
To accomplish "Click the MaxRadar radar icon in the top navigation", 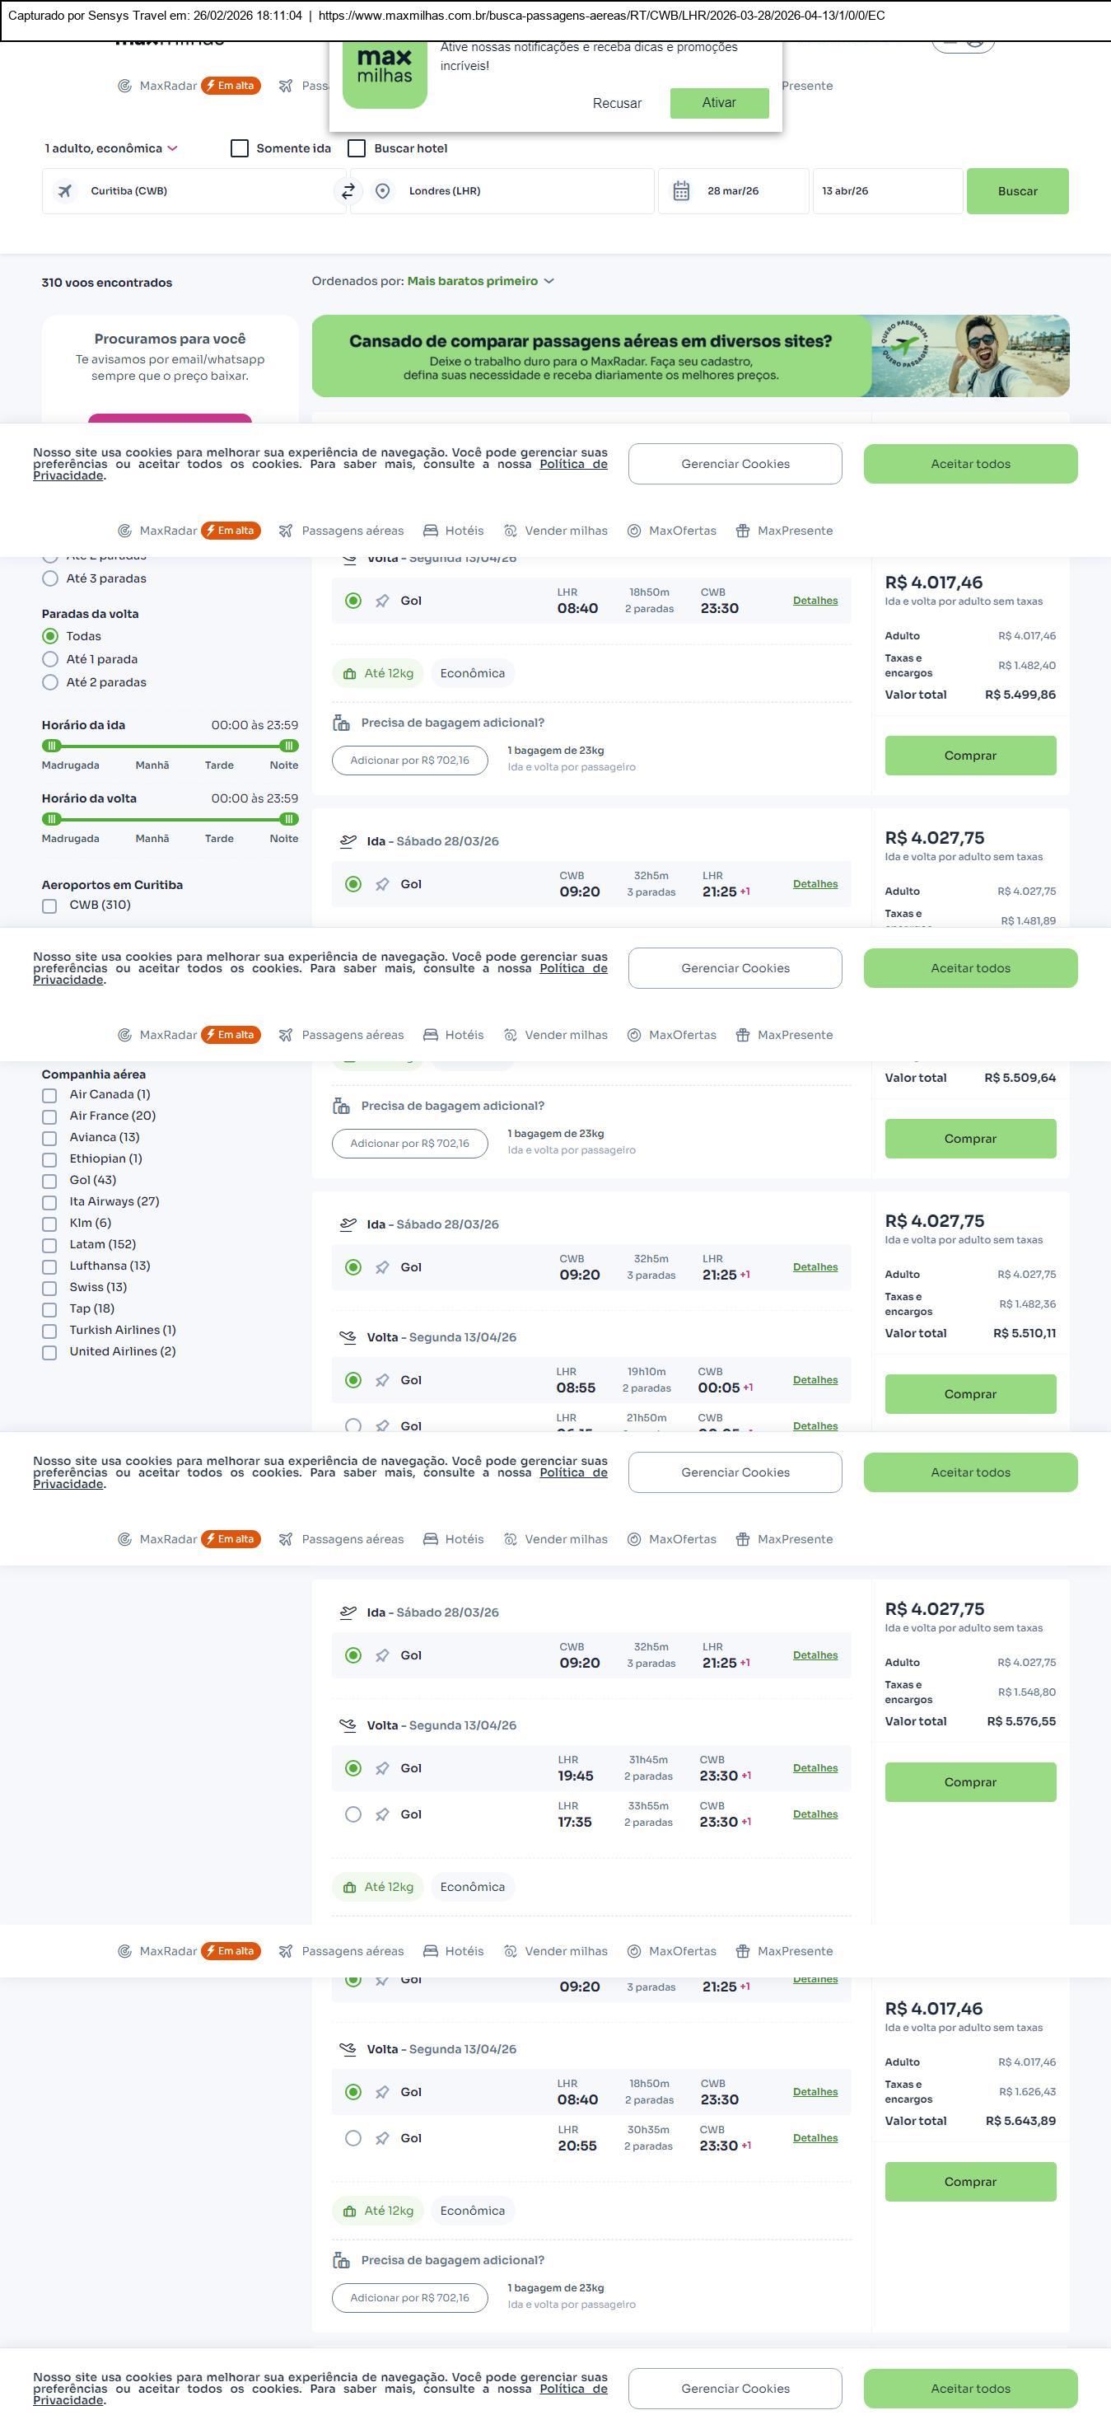I will click(124, 86).
